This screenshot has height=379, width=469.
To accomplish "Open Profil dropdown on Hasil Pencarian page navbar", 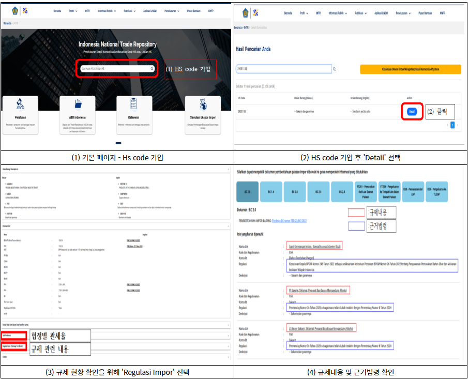I will pos(304,13).
